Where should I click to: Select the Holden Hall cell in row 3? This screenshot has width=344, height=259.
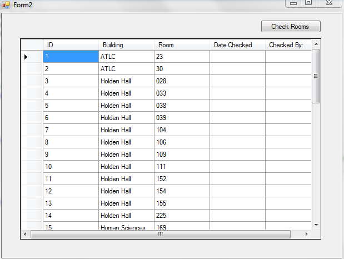click(x=126, y=81)
